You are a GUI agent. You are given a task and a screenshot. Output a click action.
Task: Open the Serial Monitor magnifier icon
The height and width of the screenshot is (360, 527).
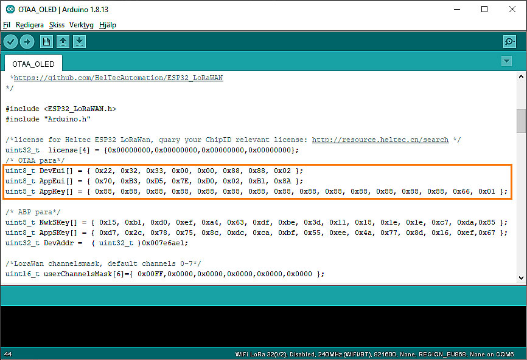coord(509,42)
